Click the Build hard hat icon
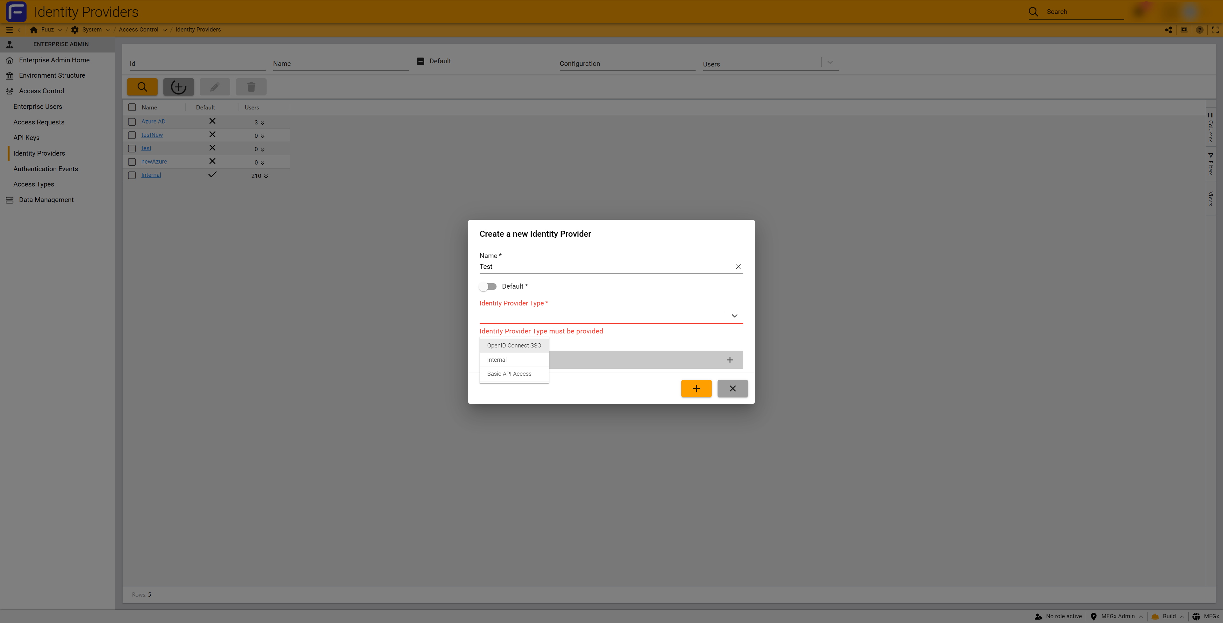Viewport: 1223px width, 623px height. coord(1155,616)
